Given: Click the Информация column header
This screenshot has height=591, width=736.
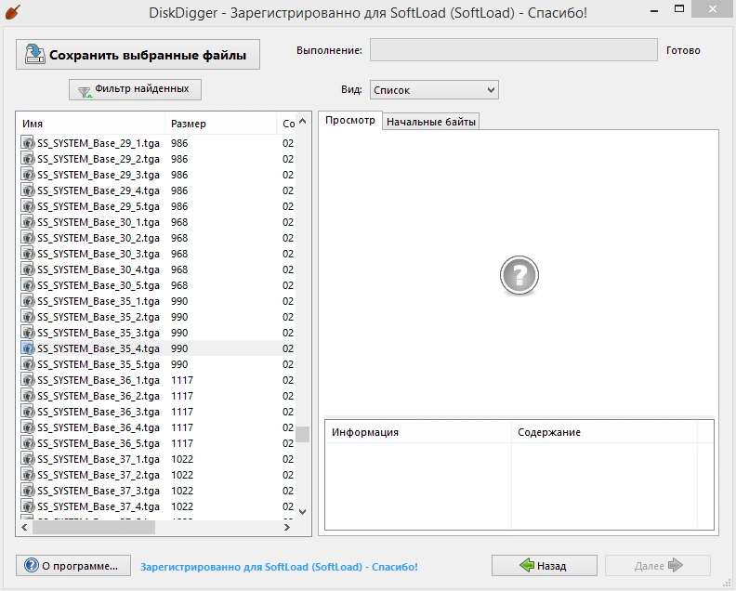Looking at the screenshot, I should point(418,432).
